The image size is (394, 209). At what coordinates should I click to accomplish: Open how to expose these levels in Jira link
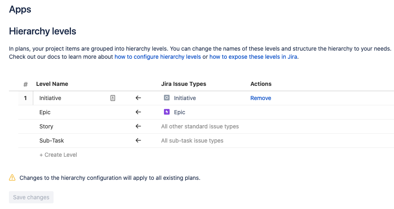253,57
